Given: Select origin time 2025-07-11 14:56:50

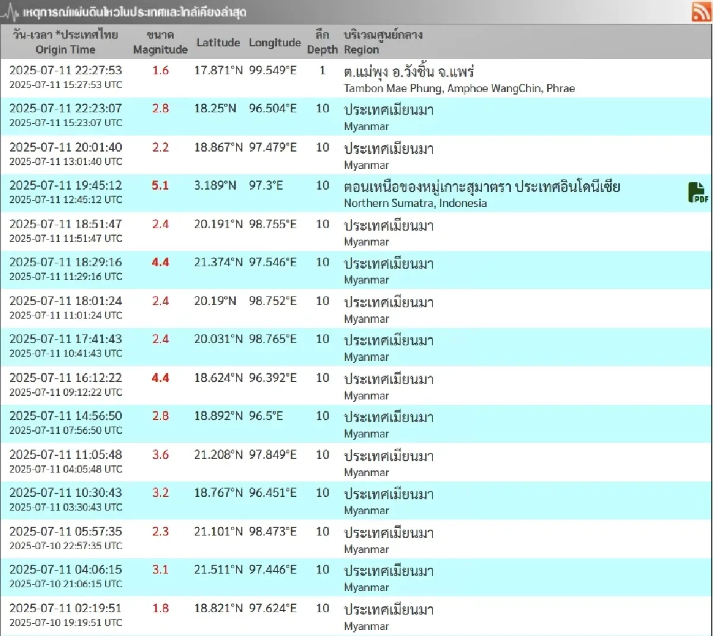Looking at the screenshot, I should pyautogui.click(x=65, y=415).
